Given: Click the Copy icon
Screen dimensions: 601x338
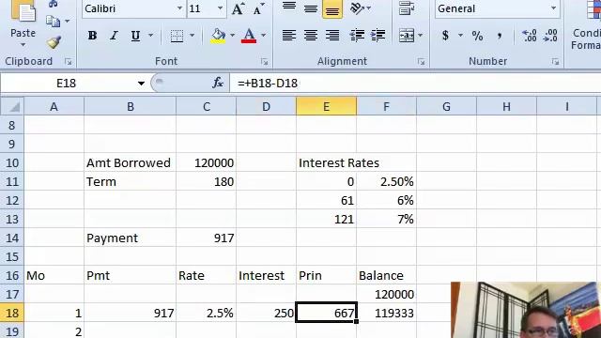Looking at the screenshot, I should [x=53, y=21].
